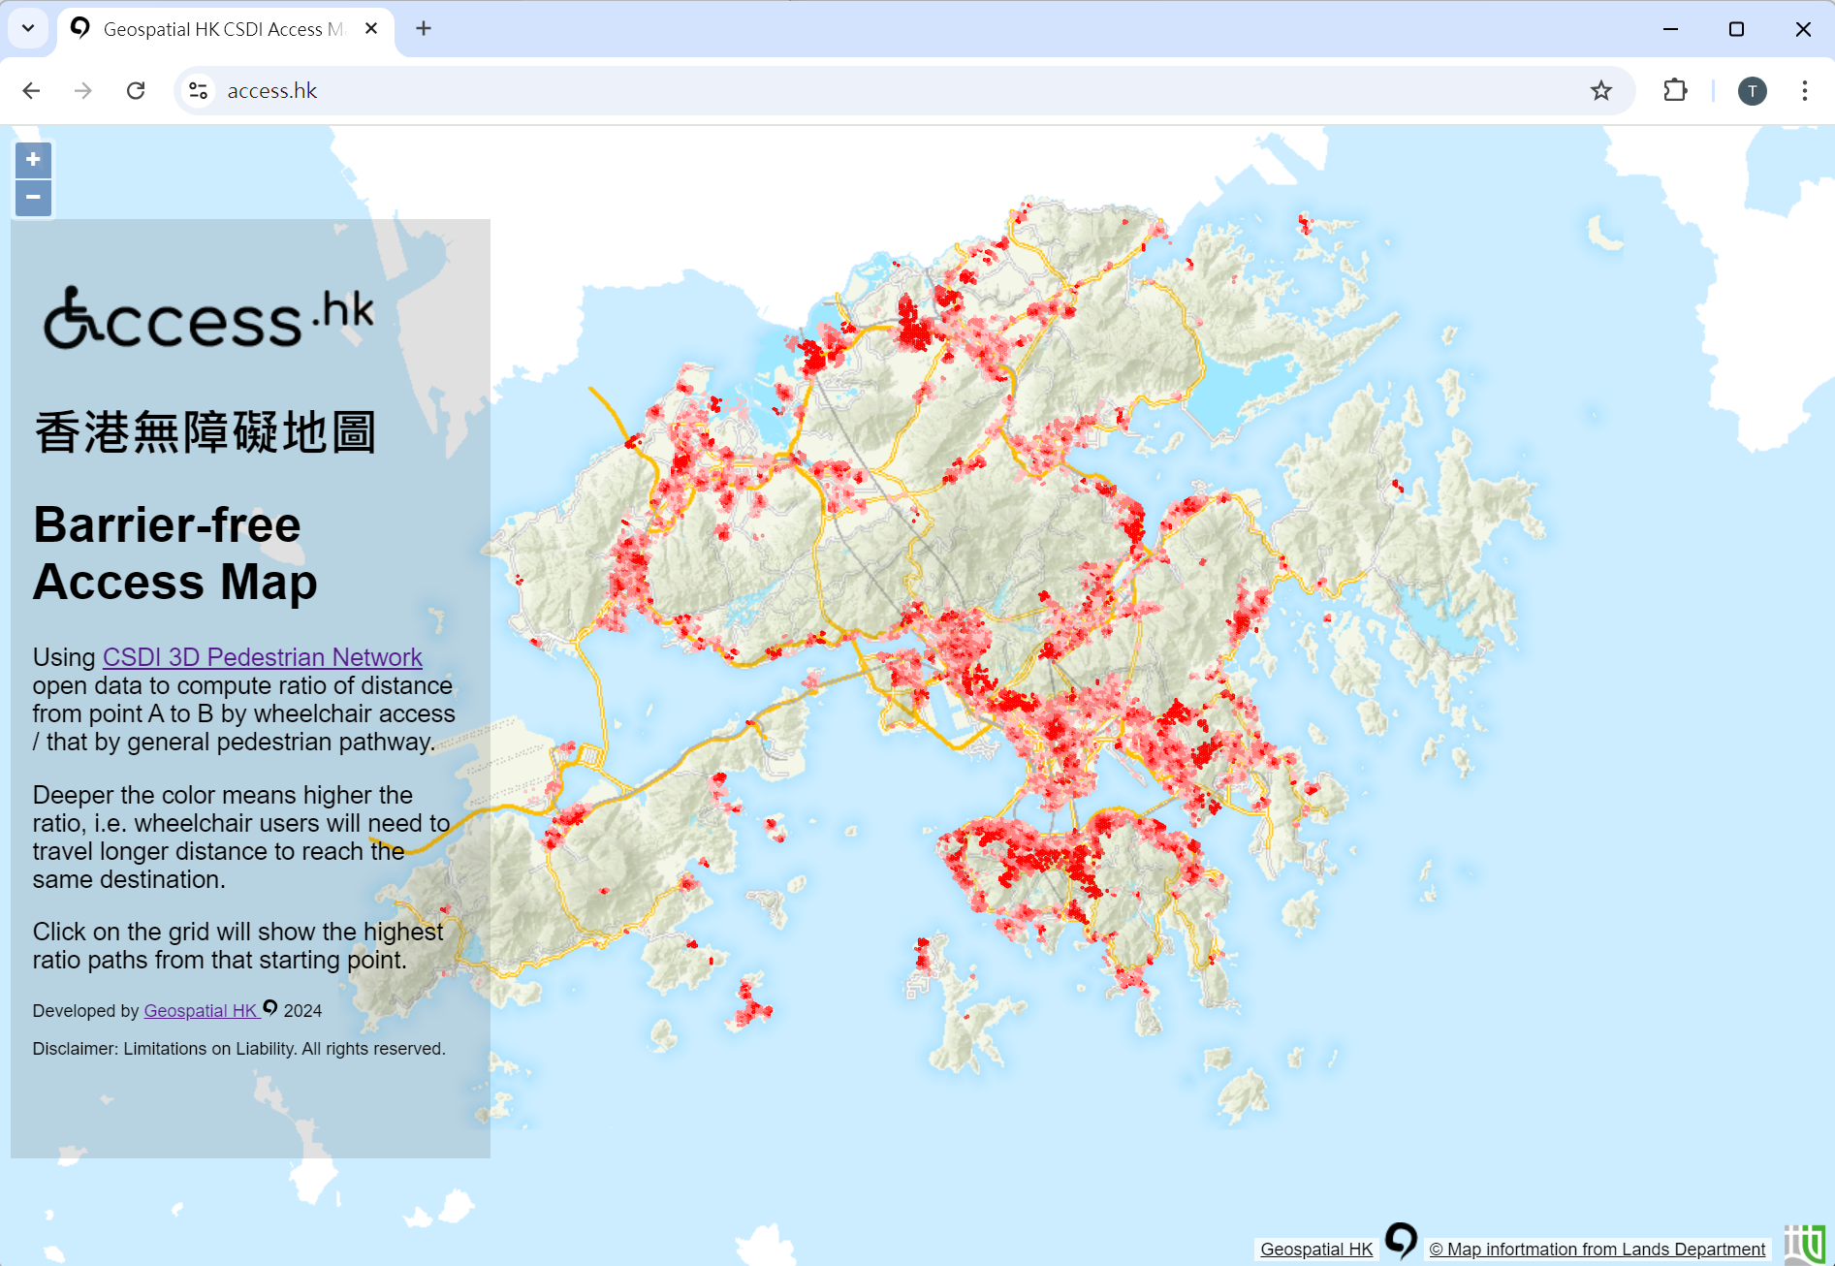Zoom in the map with plus button
Image resolution: width=1835 pixels, height=1266 pixels.
tap(33, 160)
